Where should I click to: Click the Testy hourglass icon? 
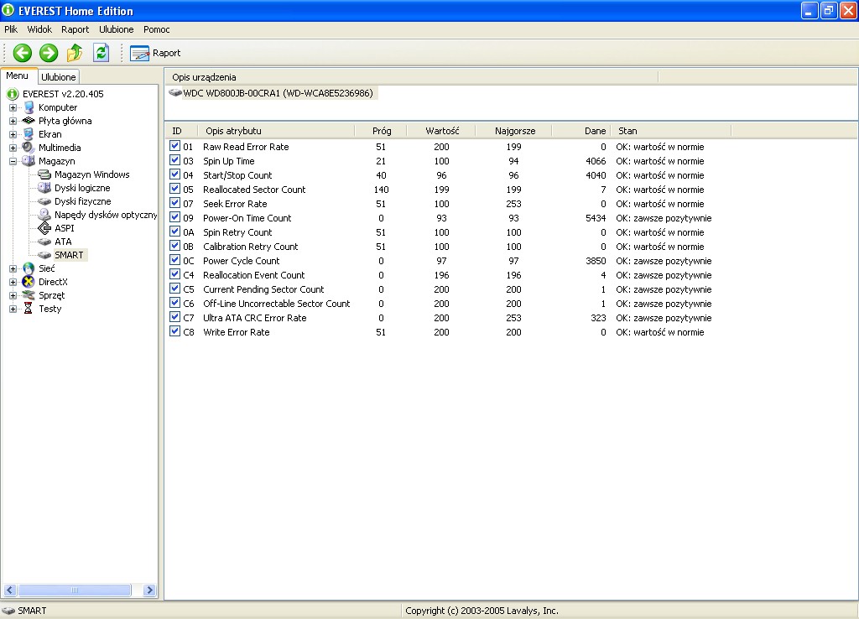28,309
